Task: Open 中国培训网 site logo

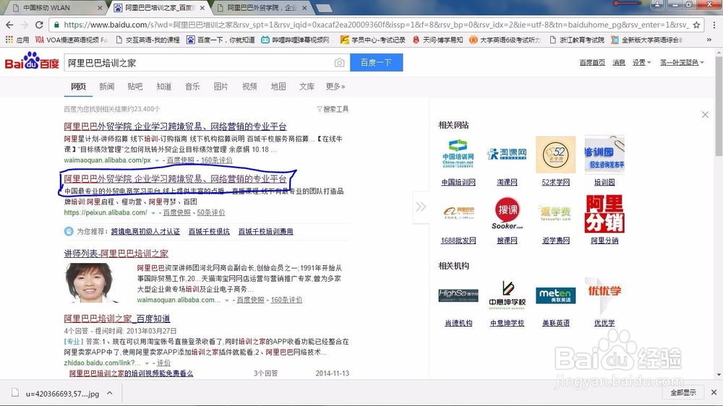Action: tap(458, 155)
